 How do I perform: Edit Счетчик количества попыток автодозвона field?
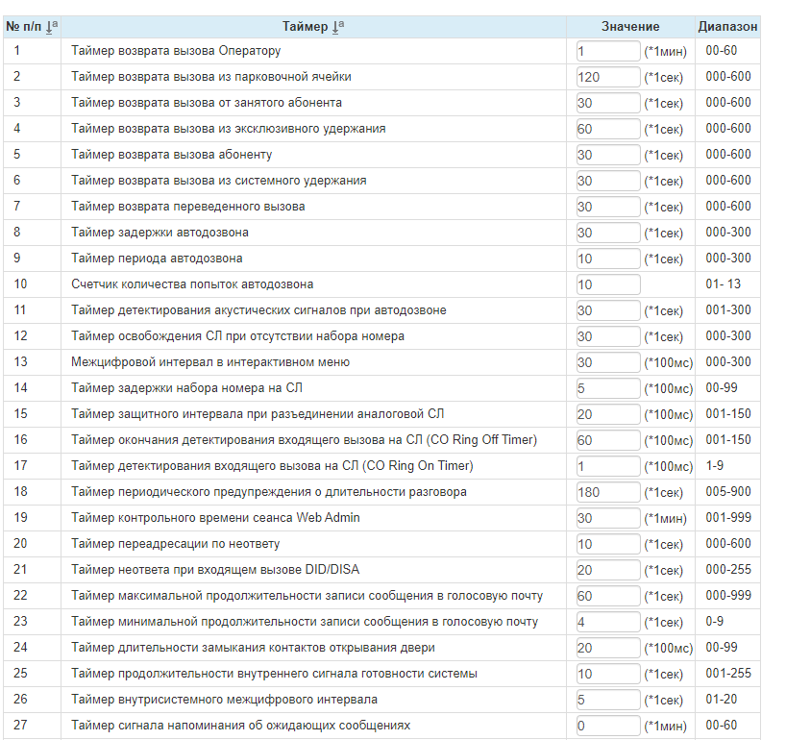click(608, 284)
